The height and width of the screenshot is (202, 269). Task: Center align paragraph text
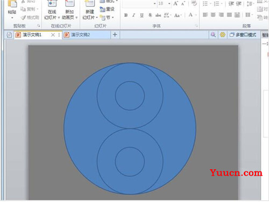click(213, 15)
